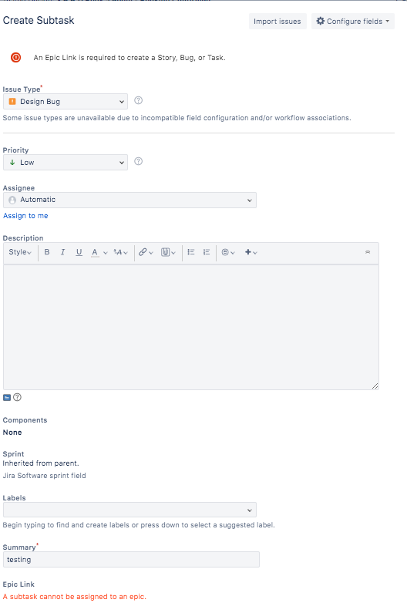Click the 'Inherited from parent.' text

pos(41,463)
